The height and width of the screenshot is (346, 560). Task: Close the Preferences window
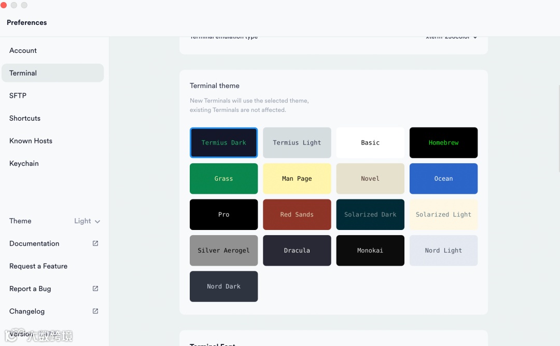pyautogui.click(x=4, y=5)
